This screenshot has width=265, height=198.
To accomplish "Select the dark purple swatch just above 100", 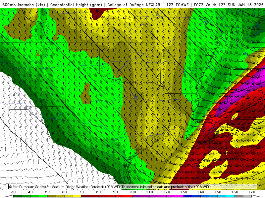I will pyautogui.click(x=137, y=196).
